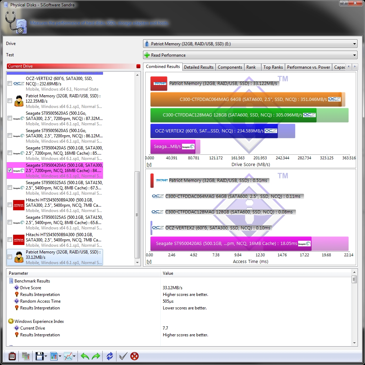Go back with the green left arrow
The width and height of the screenshot is (365, 365).
click(x=85, y=356)
